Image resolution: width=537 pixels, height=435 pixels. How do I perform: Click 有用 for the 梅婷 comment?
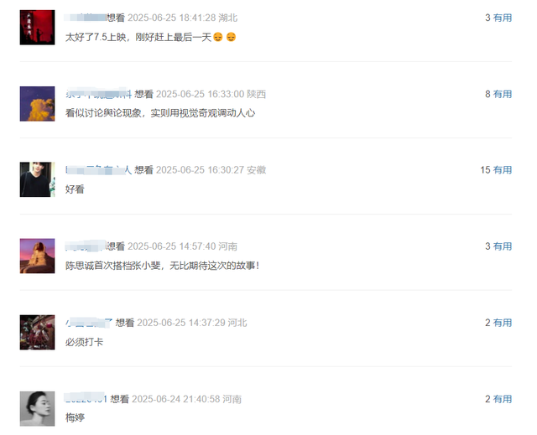(x=503, y=399)
